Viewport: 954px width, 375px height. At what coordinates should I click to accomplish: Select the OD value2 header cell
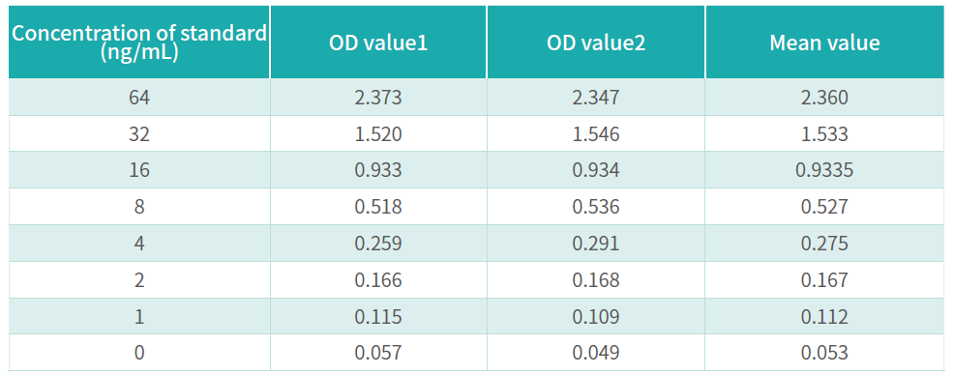[x=596, y=43]
